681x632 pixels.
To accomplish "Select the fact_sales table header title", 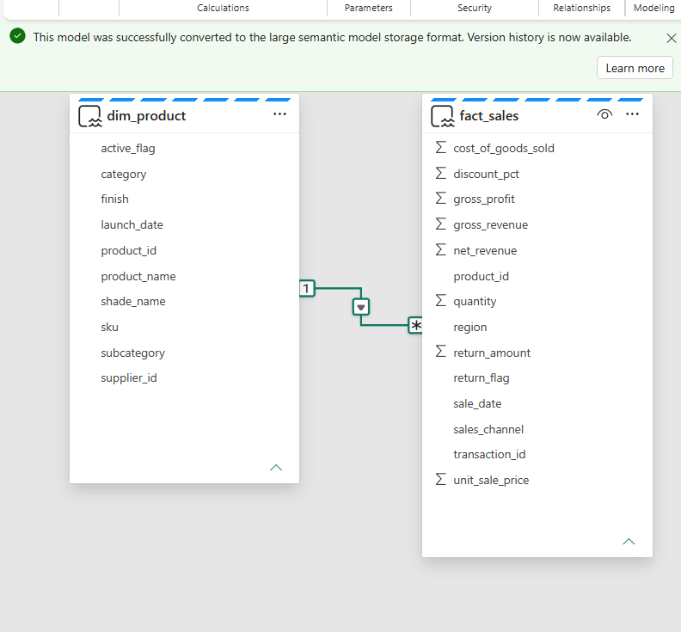I will [489, 116].
